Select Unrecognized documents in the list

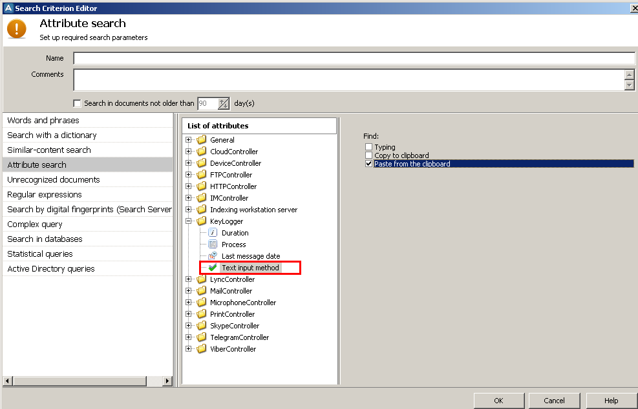(x=87, y=179)
